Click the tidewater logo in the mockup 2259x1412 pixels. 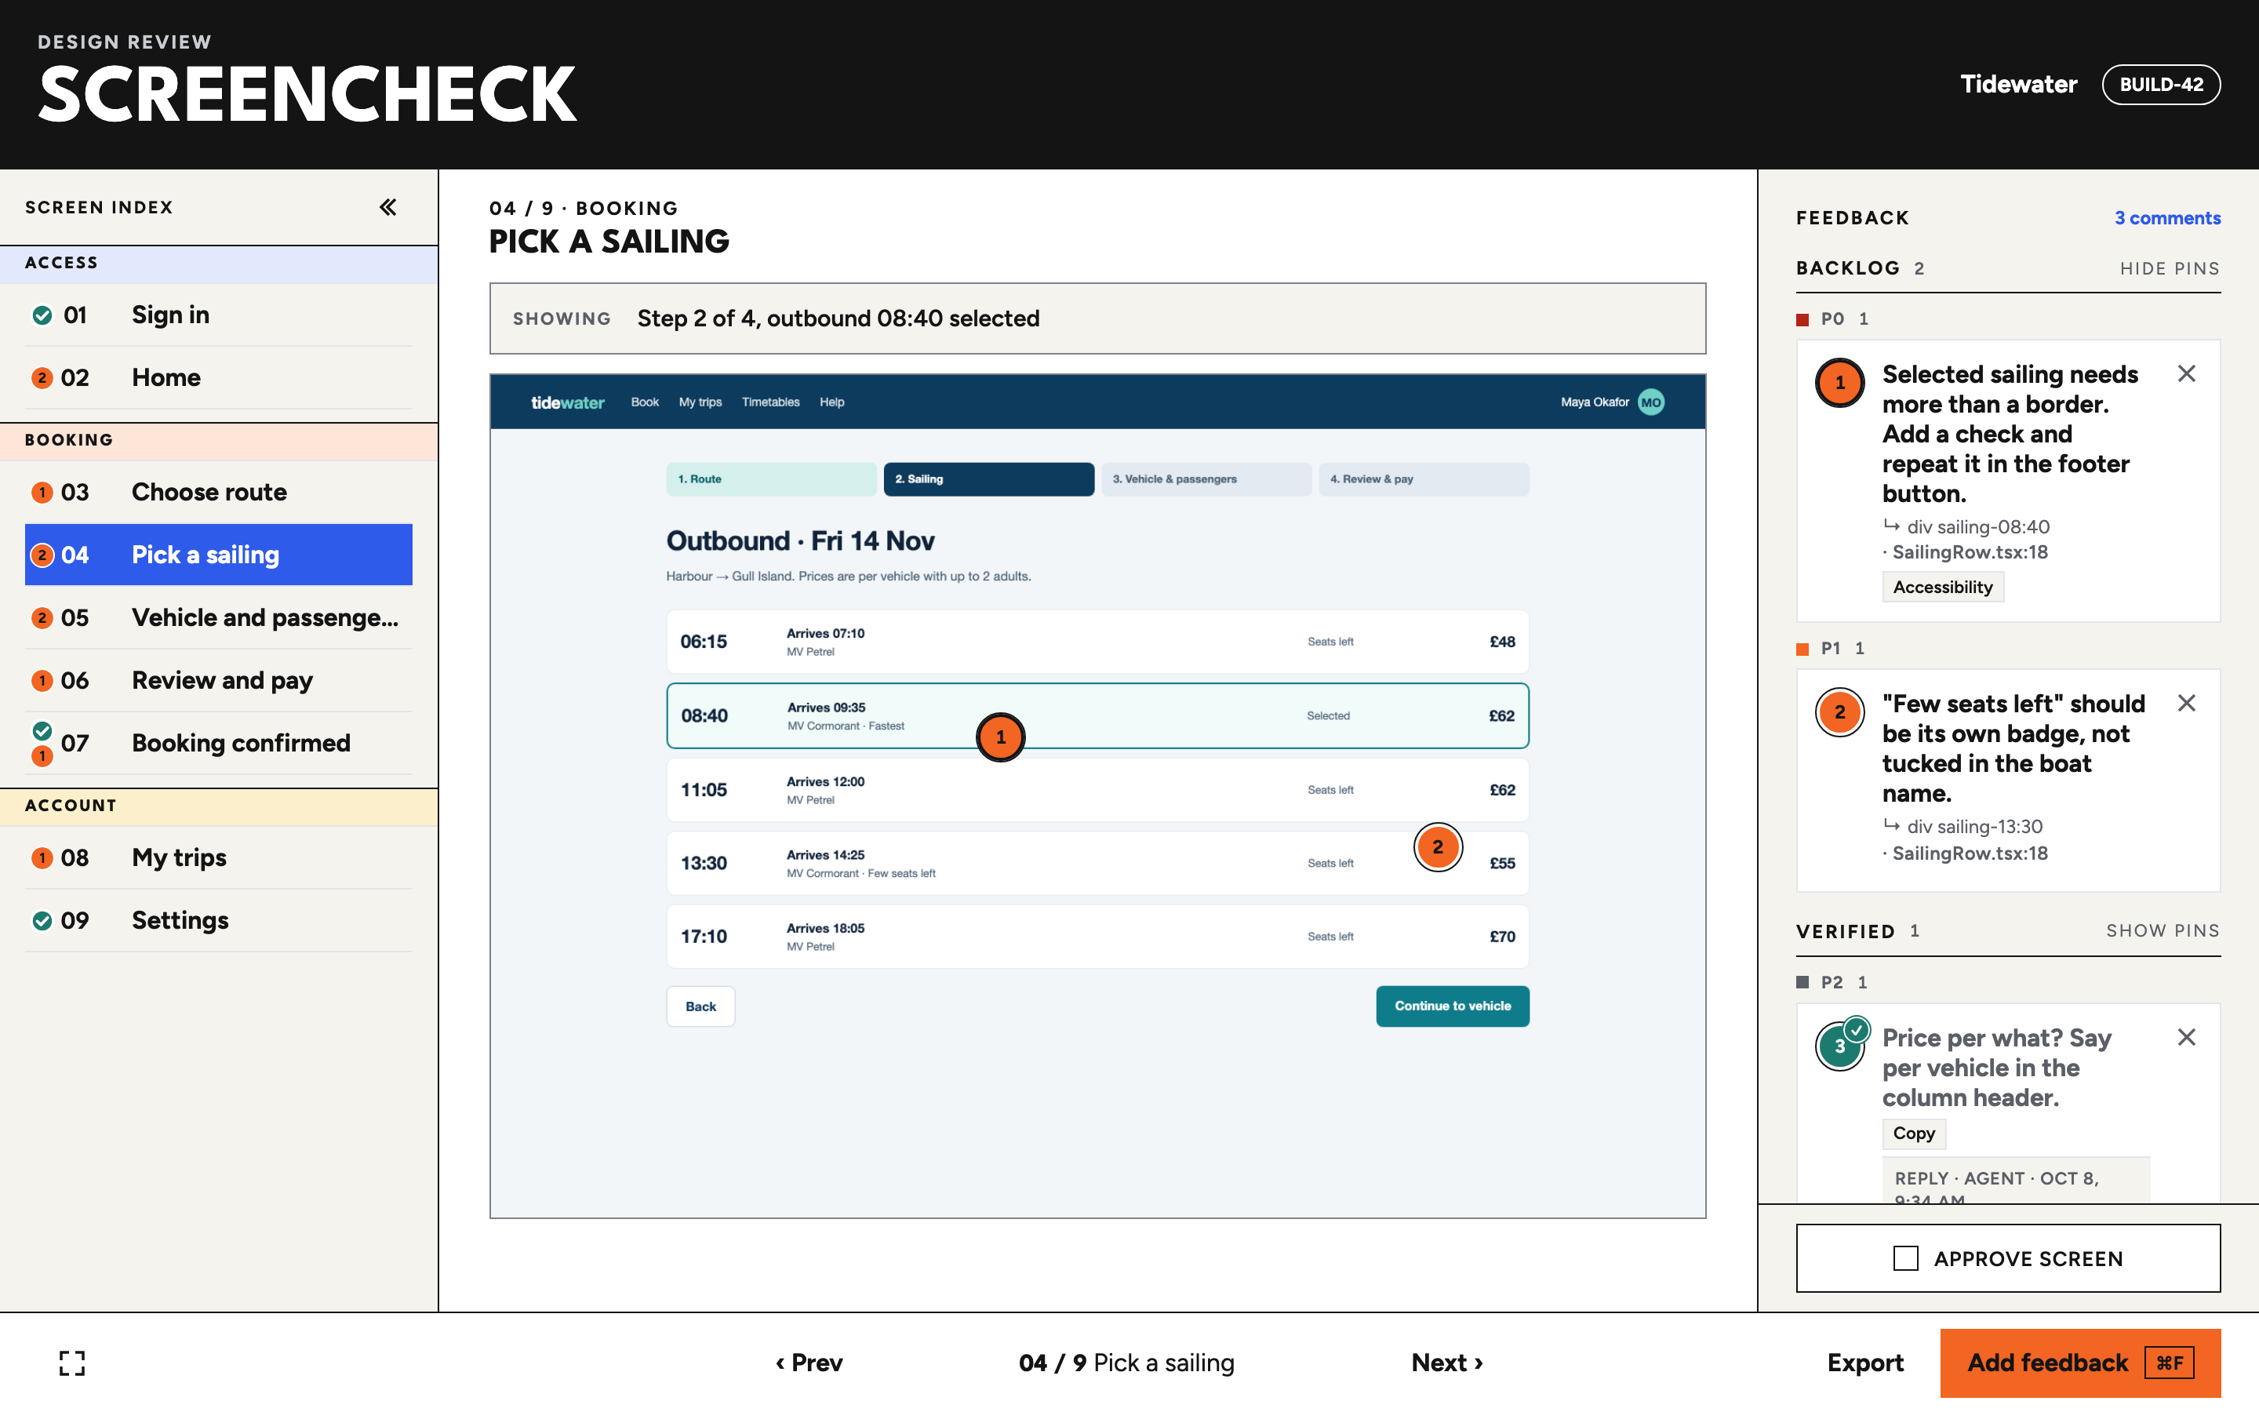pos(568,402)
